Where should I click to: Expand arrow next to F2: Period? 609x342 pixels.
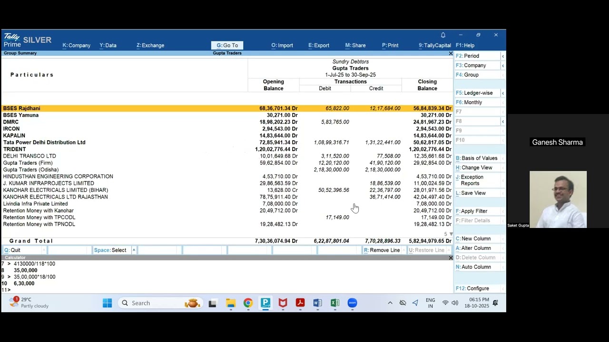point(503,56)
